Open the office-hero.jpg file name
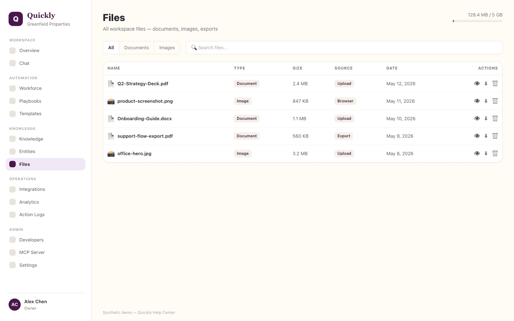514x321 pixels. 134,153
